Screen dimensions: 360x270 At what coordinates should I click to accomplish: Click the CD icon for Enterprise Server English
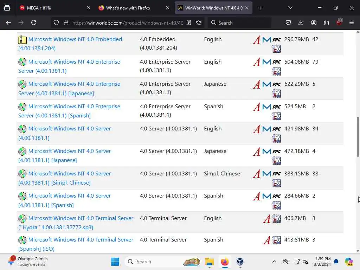point(22,62)
